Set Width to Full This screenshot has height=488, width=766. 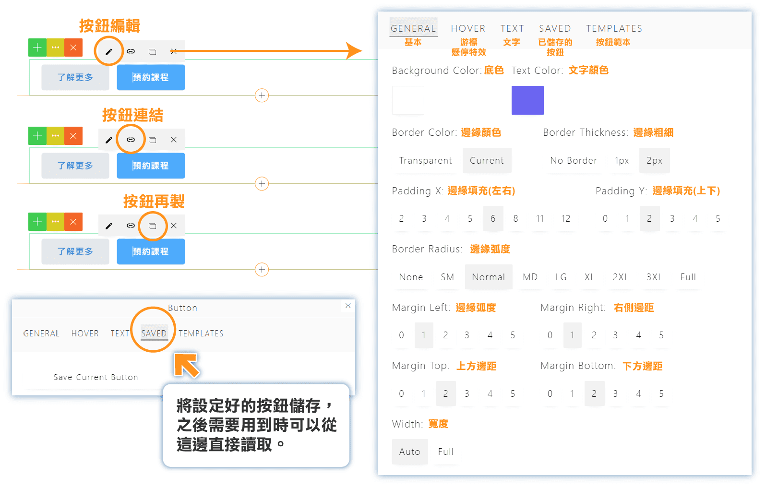pyautogui.click(x=445, y=452)
